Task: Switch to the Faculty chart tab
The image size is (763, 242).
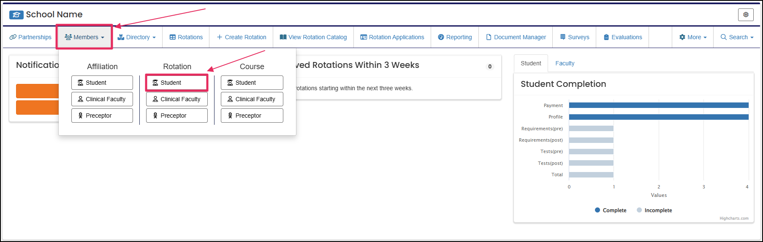Action: click(565, 63)
